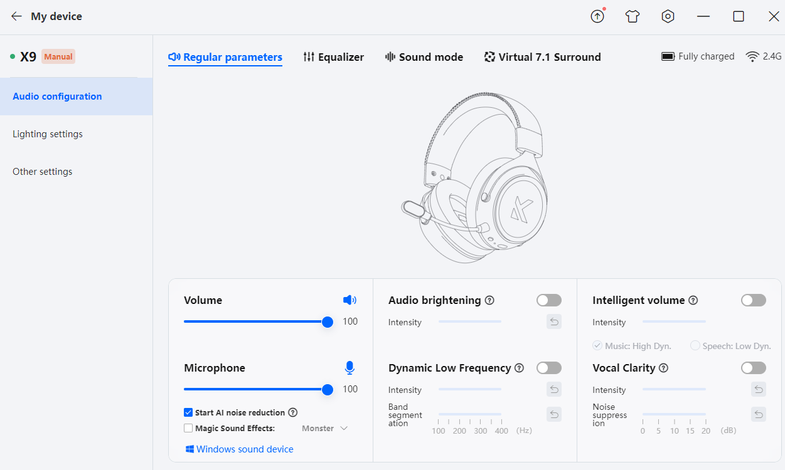This screenshot has width=785, height=470.
Task: Enable the Audio brightening toggle
Action: [548, 300]
